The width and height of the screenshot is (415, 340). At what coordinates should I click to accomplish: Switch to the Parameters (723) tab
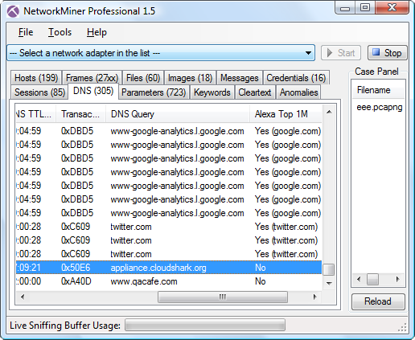tap(154, 92)
